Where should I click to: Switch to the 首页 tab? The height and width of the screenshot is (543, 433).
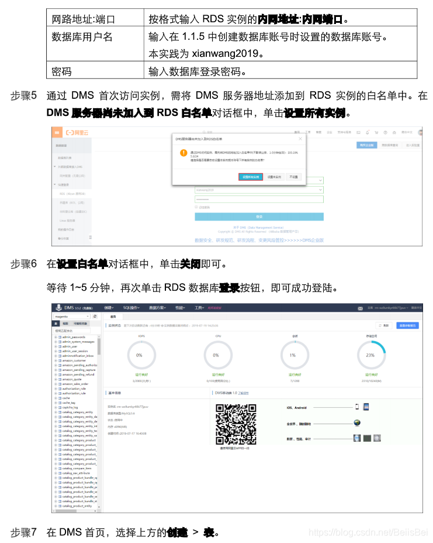[113, 317]
